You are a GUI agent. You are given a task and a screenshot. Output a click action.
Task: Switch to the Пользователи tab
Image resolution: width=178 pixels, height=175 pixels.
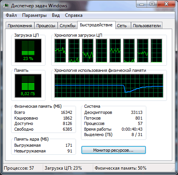tap(147, 26)
